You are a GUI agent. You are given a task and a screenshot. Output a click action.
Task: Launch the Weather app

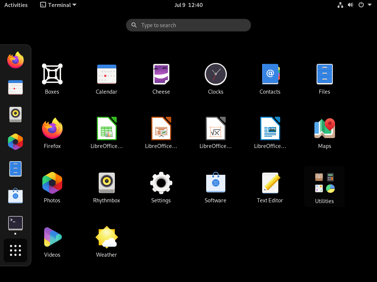click(x=106, y=237)
